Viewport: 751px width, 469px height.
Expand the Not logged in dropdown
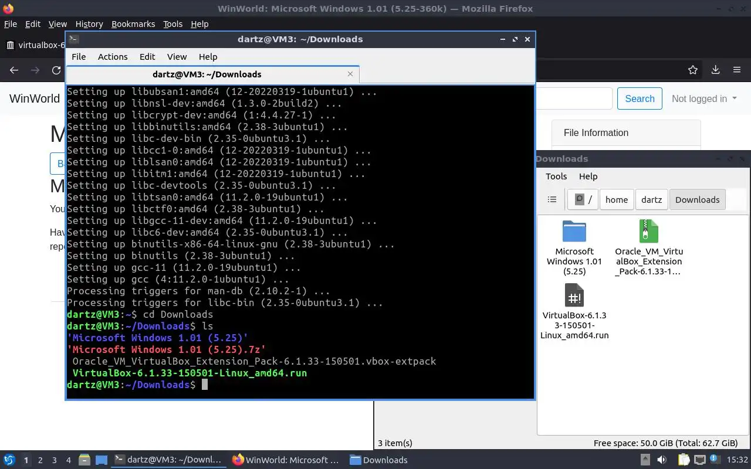point(704,98)
